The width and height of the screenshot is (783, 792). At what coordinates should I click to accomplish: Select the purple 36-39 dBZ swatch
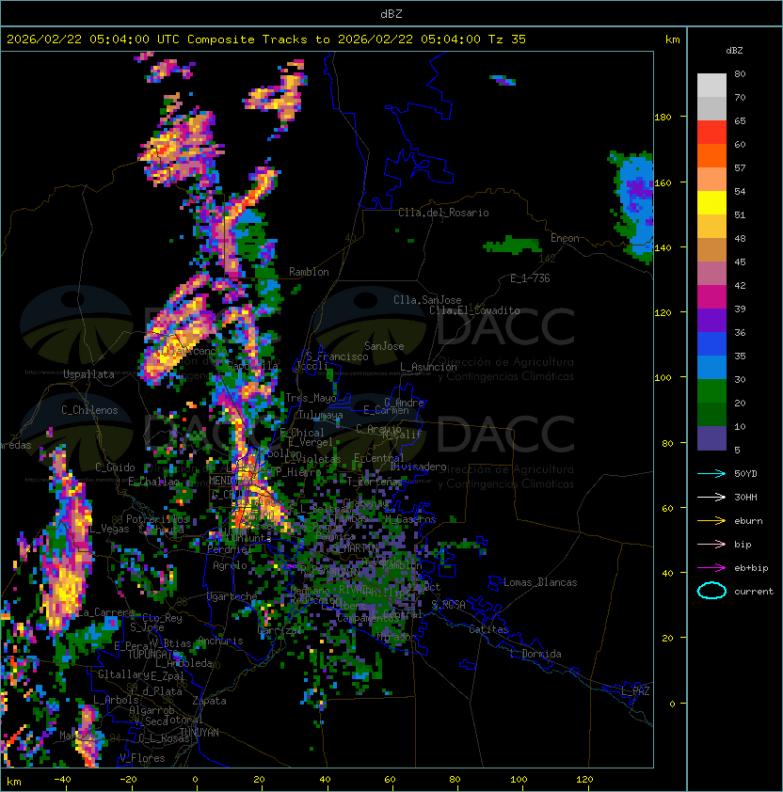[x=711, y=320]
